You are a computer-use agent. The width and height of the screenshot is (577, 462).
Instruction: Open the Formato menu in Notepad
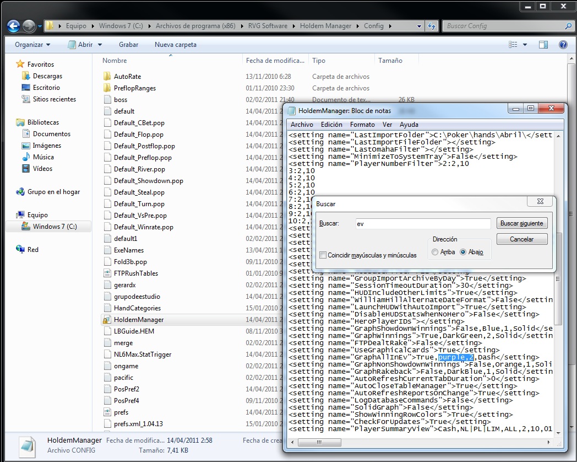362,125
